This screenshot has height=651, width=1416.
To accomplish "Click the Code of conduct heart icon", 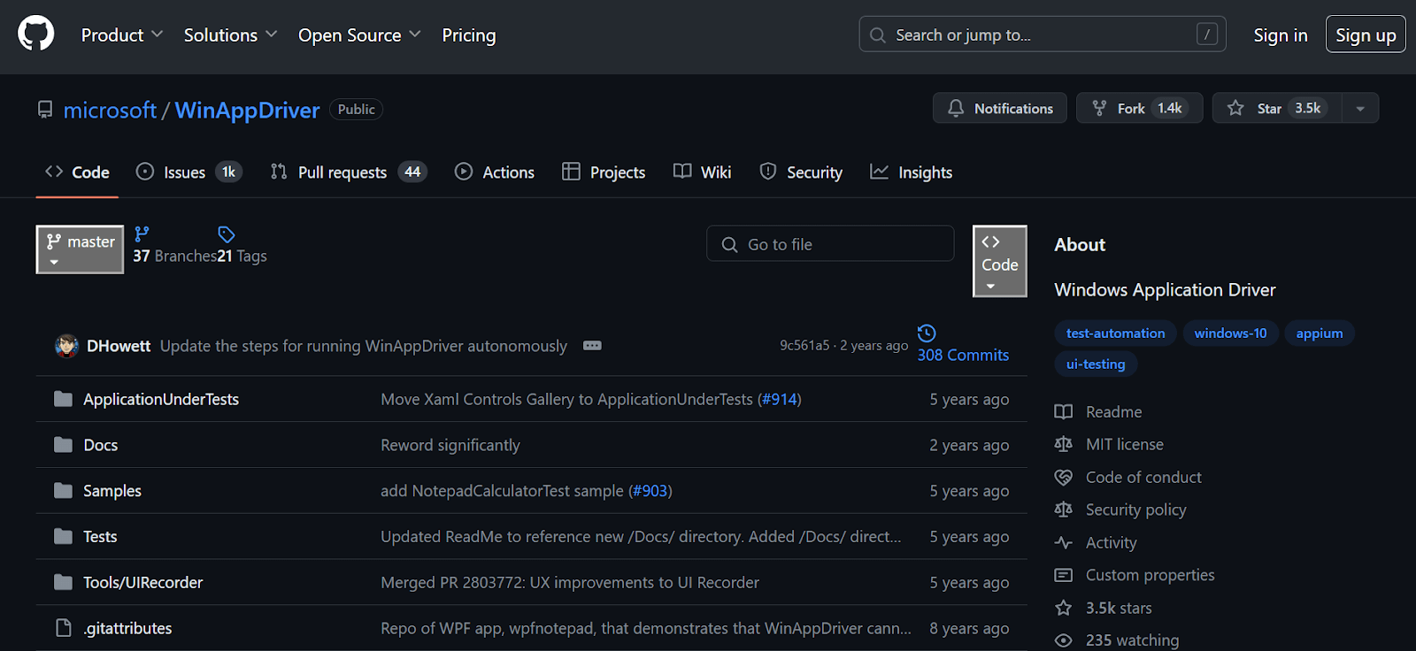I will [1064, 478].
